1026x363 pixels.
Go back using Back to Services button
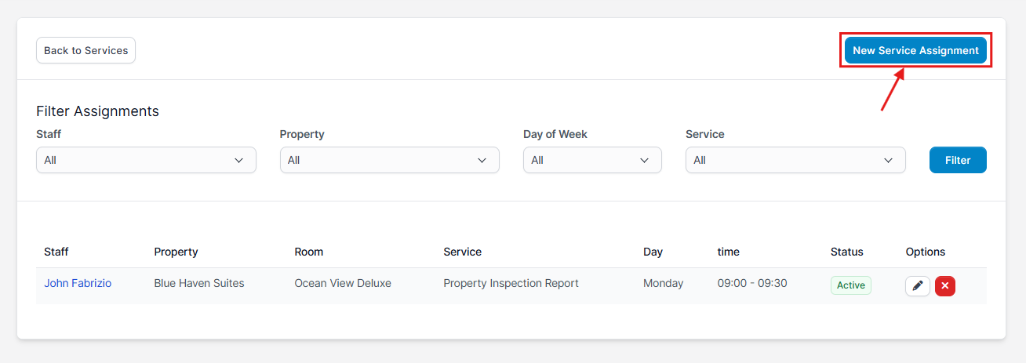(x=85, y=50)
